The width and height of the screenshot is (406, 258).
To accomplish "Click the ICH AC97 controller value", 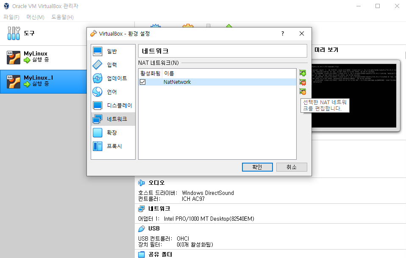I will (x=193, y=199).
